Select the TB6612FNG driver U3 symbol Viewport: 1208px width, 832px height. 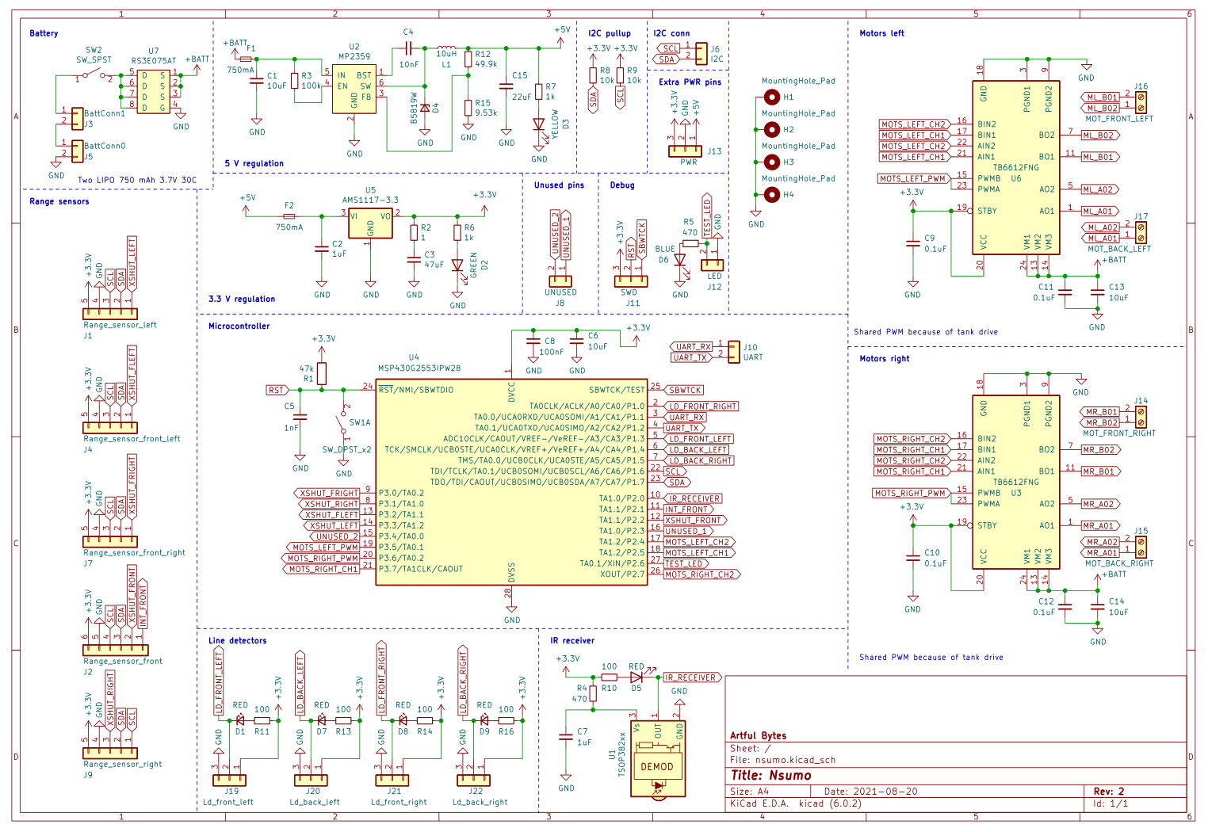point(1015,482)
